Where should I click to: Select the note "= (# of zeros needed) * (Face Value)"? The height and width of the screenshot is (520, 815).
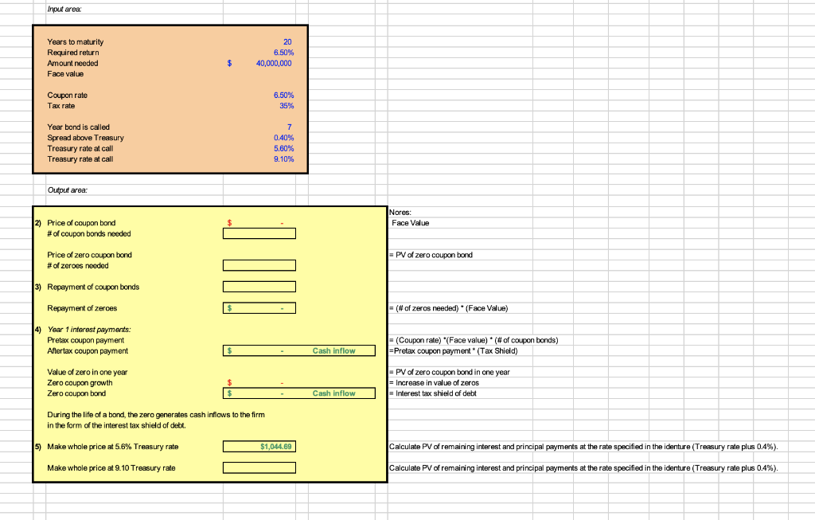(x=449, y=308)
